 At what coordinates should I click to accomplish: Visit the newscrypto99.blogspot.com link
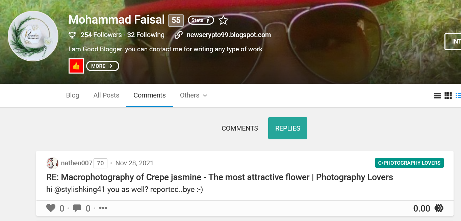pyautogui.click(x=229, y=34)
